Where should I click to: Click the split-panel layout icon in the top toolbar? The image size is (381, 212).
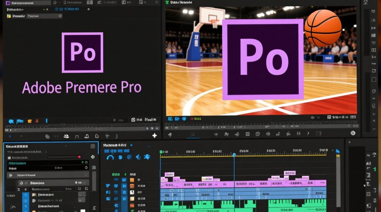(124, 3)
